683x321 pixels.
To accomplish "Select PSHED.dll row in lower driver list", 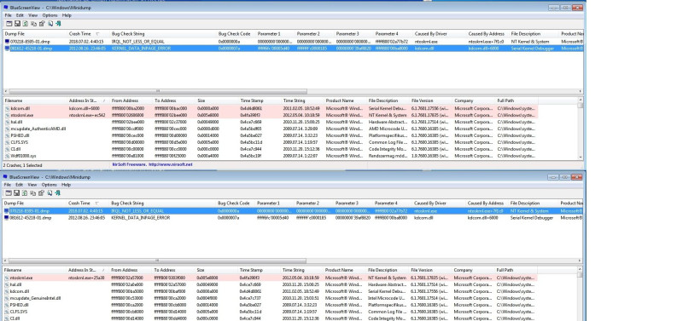I will point(270,305).
